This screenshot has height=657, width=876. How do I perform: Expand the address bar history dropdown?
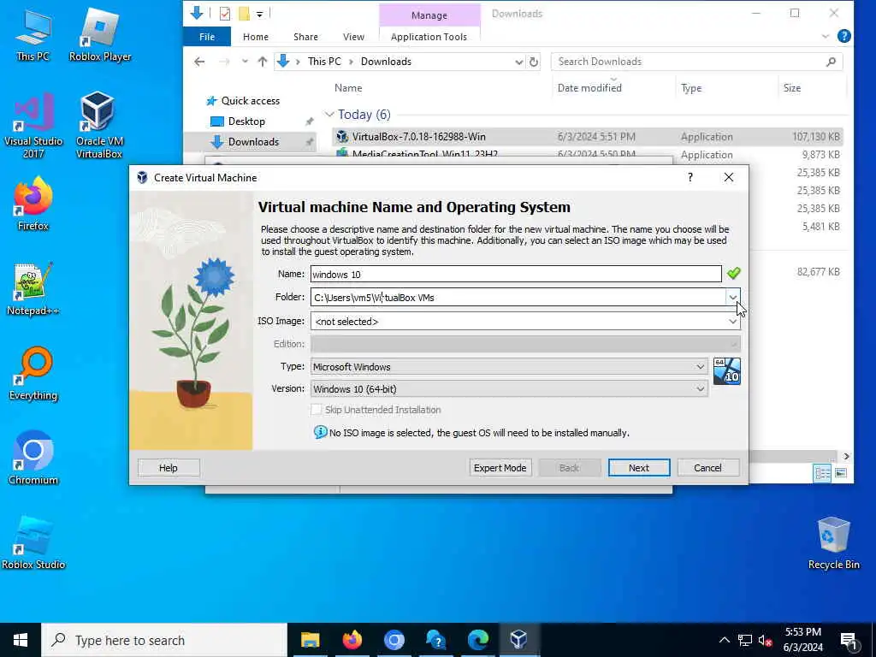click(x=519, y=62)
